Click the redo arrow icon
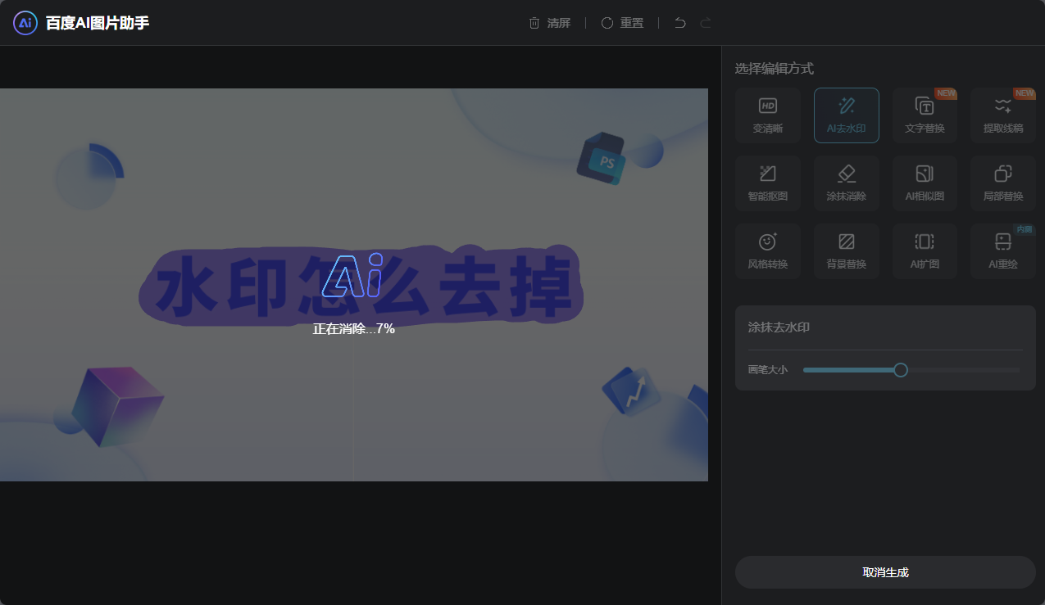This screenshot has width=1045, height=605. (705, 23)
